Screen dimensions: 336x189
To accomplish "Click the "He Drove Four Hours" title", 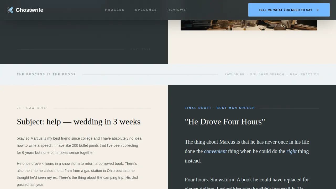I will 225,122.
